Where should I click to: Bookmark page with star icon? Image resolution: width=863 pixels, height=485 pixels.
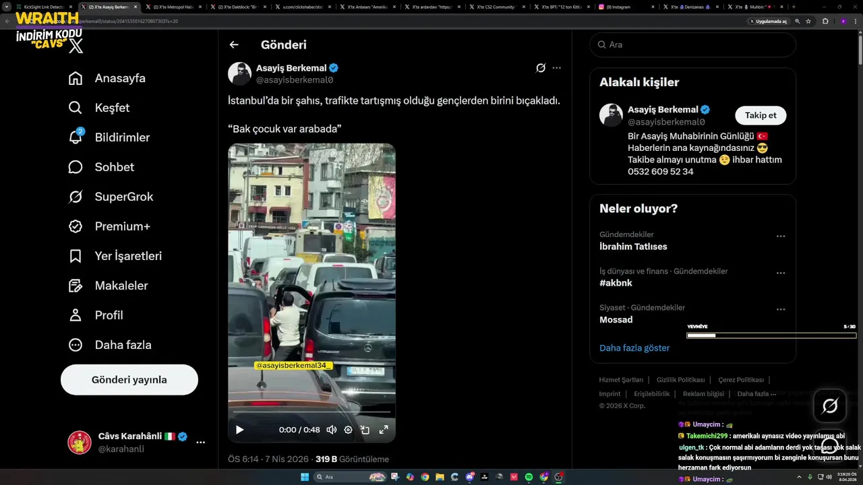808,21
